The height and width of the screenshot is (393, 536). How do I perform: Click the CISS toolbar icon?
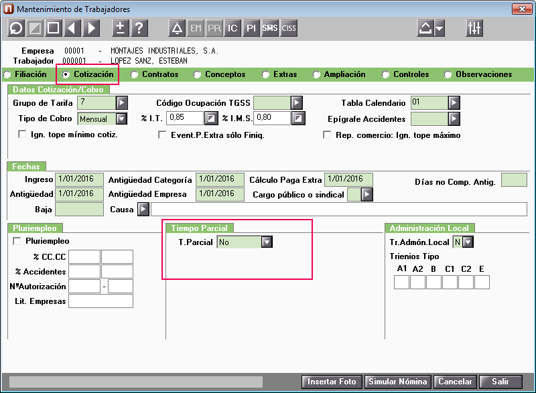coord(289,28)
